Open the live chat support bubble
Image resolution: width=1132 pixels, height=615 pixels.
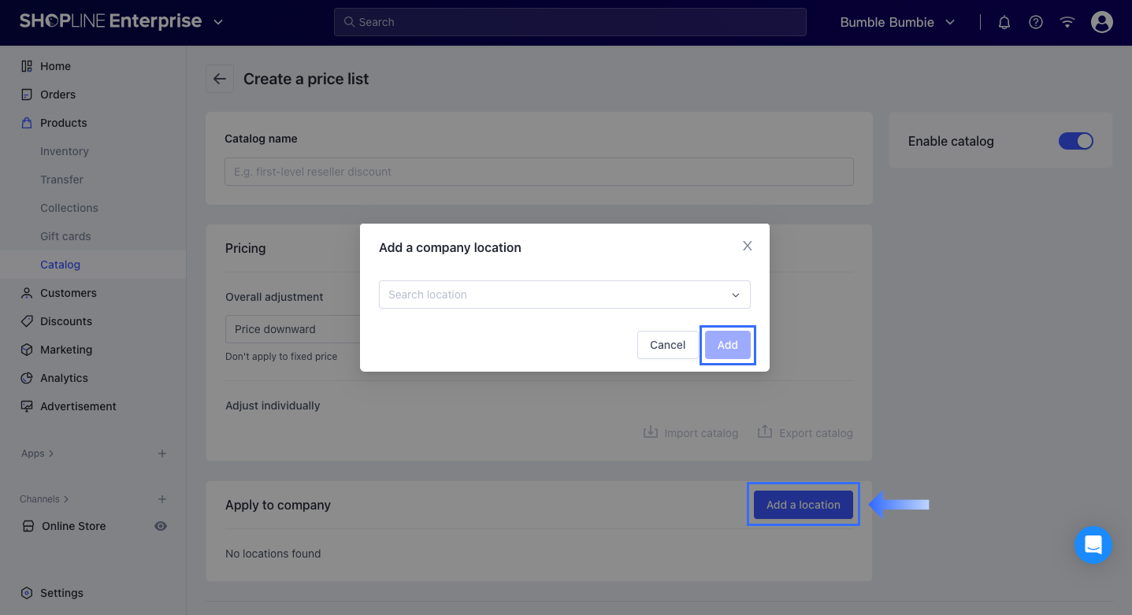tap(1093, 545)
